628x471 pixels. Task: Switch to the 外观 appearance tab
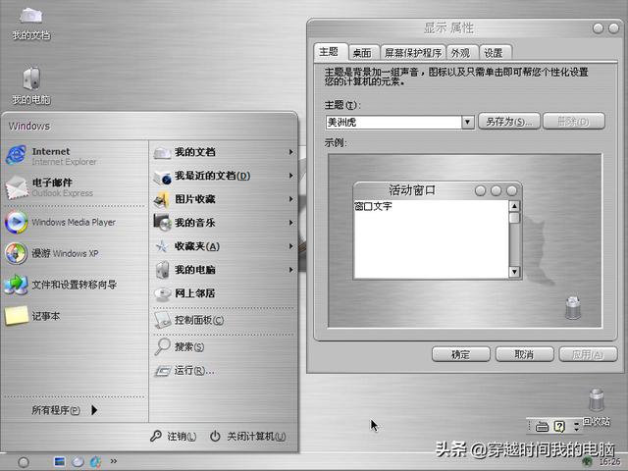[461, 53]
